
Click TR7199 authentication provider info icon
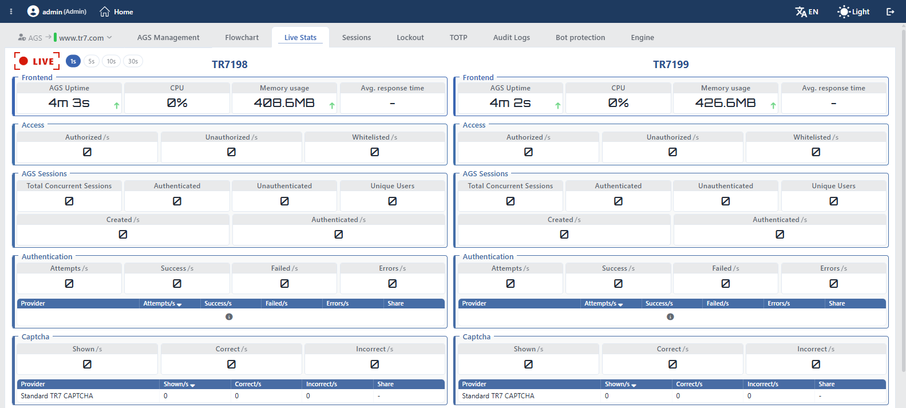point(670,316)
